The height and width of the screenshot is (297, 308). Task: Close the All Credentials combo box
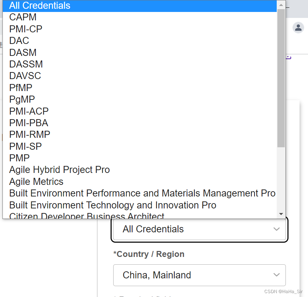pos(199,230)
